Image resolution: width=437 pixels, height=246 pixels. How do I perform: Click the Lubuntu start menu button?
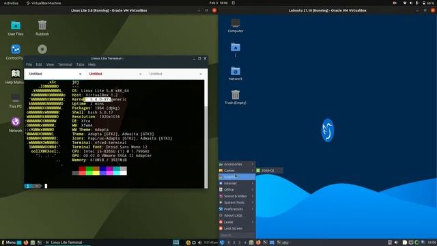click(222, 243)
